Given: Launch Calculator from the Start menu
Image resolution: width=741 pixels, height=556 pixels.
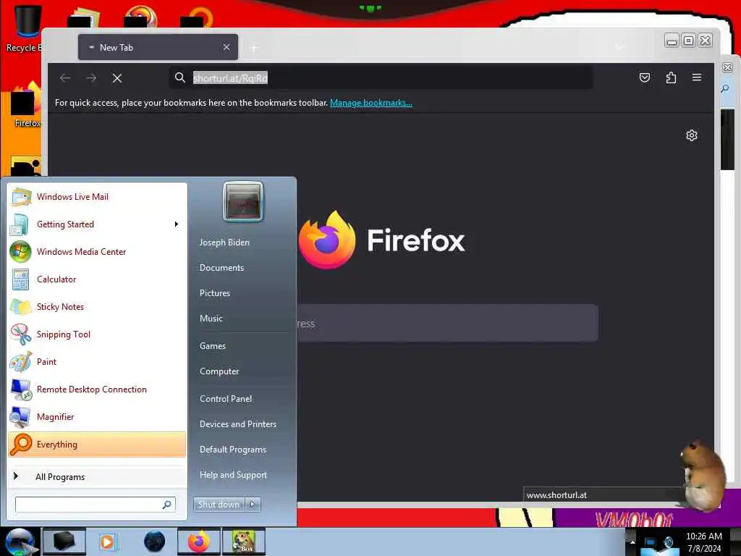Looking at the screenshot, I should 97,279.
